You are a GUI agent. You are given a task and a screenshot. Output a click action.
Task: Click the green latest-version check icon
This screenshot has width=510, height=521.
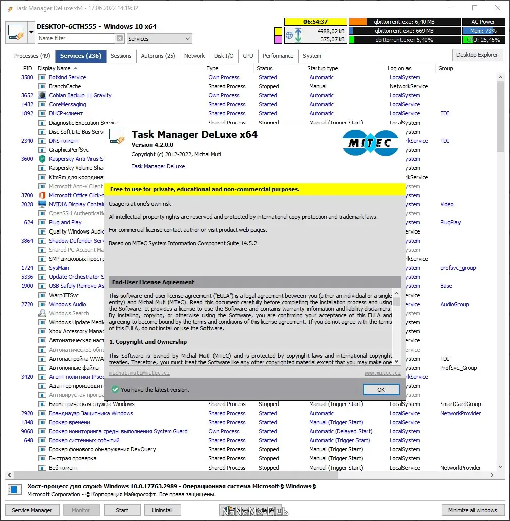(x=115, y=389)
